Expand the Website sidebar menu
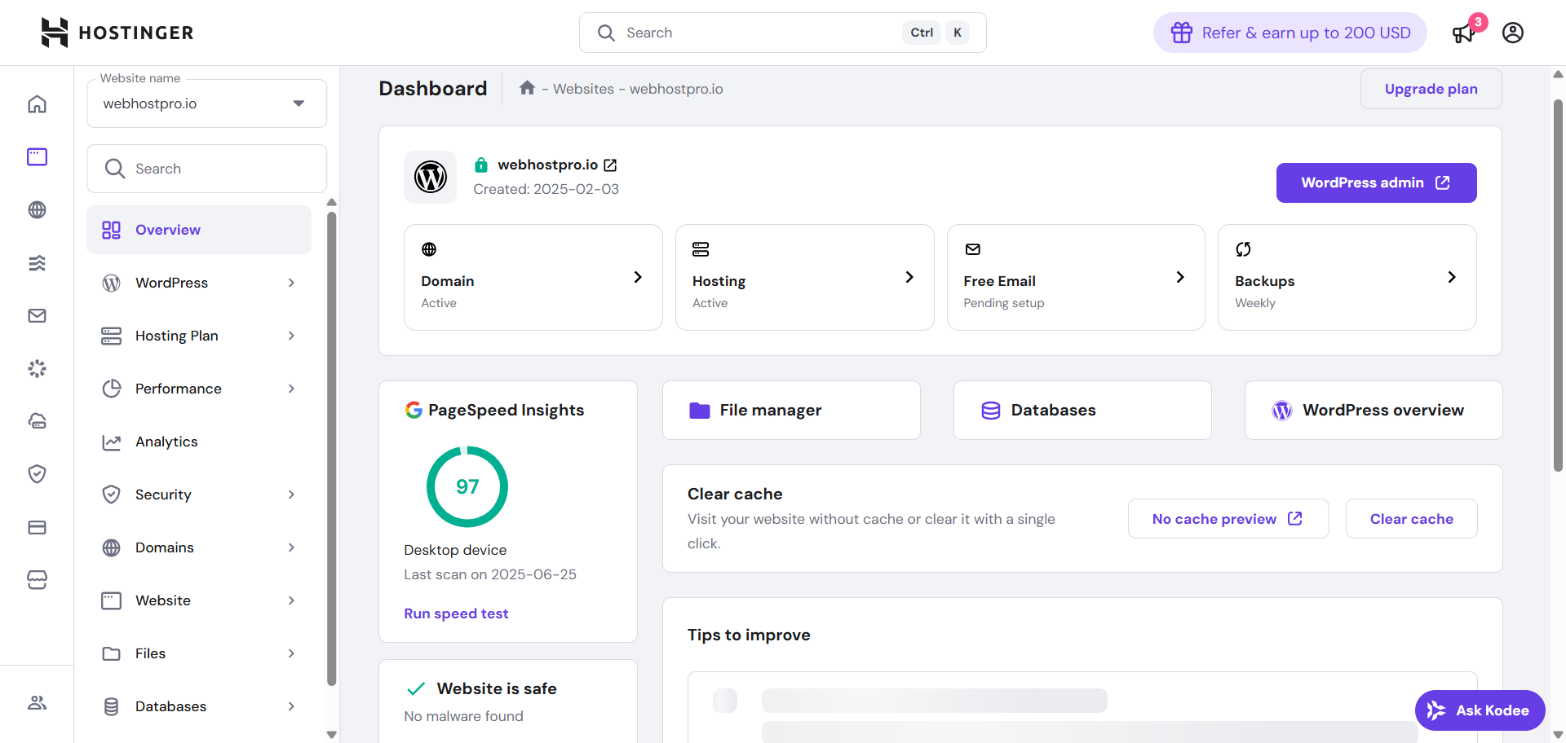This screenshot has height=743, width=1566. click(199, 600)
